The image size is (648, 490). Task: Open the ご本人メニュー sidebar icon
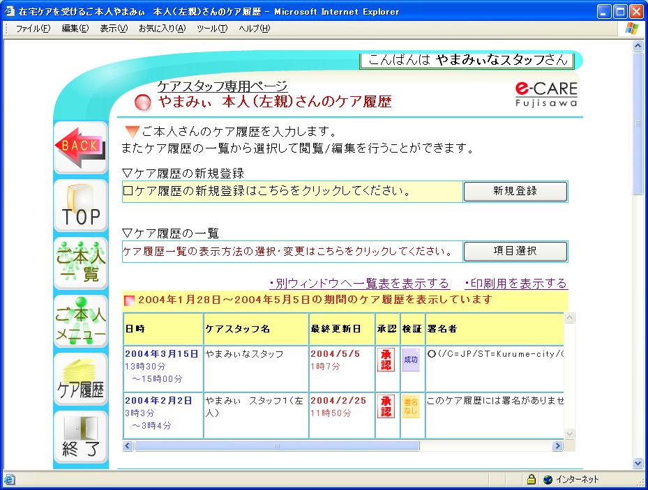80,321
